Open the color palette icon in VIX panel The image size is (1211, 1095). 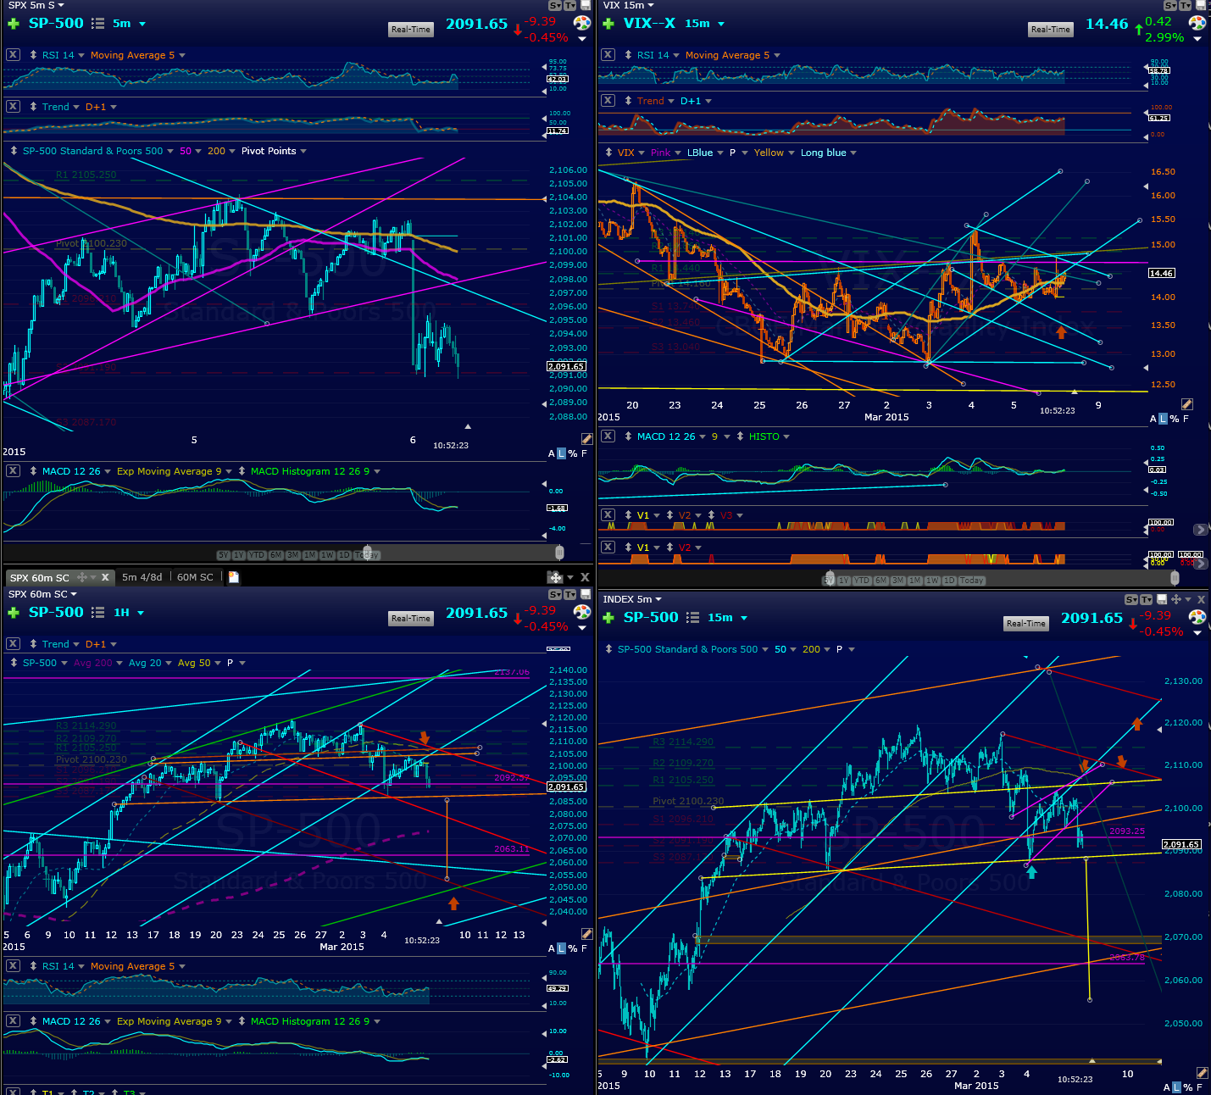click(1197, 23)
